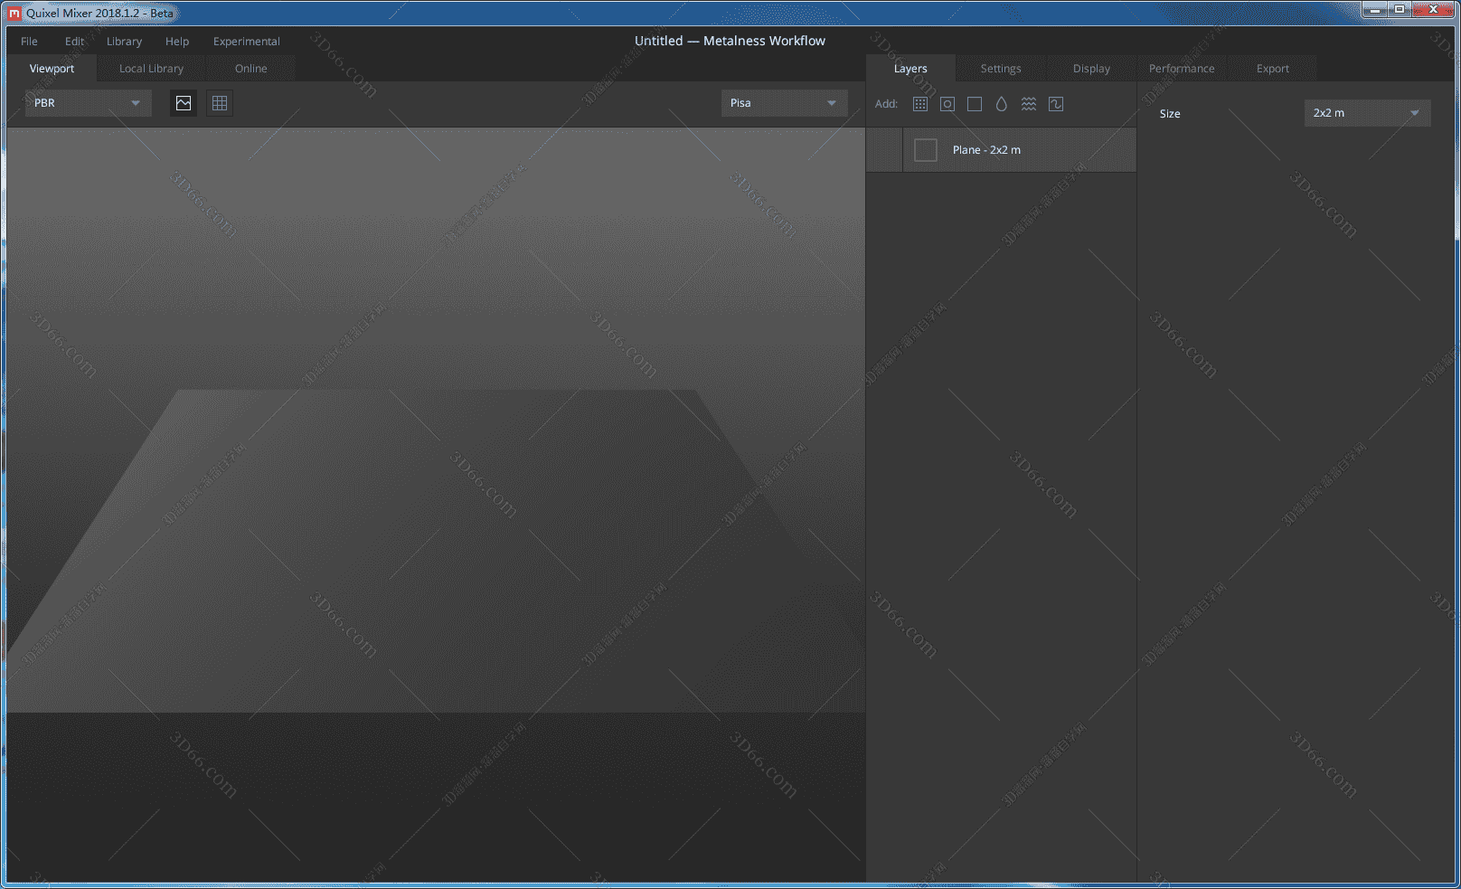Screen dimensions: 1461x889
Task: Go to the Export tab
Action: 1272,69
